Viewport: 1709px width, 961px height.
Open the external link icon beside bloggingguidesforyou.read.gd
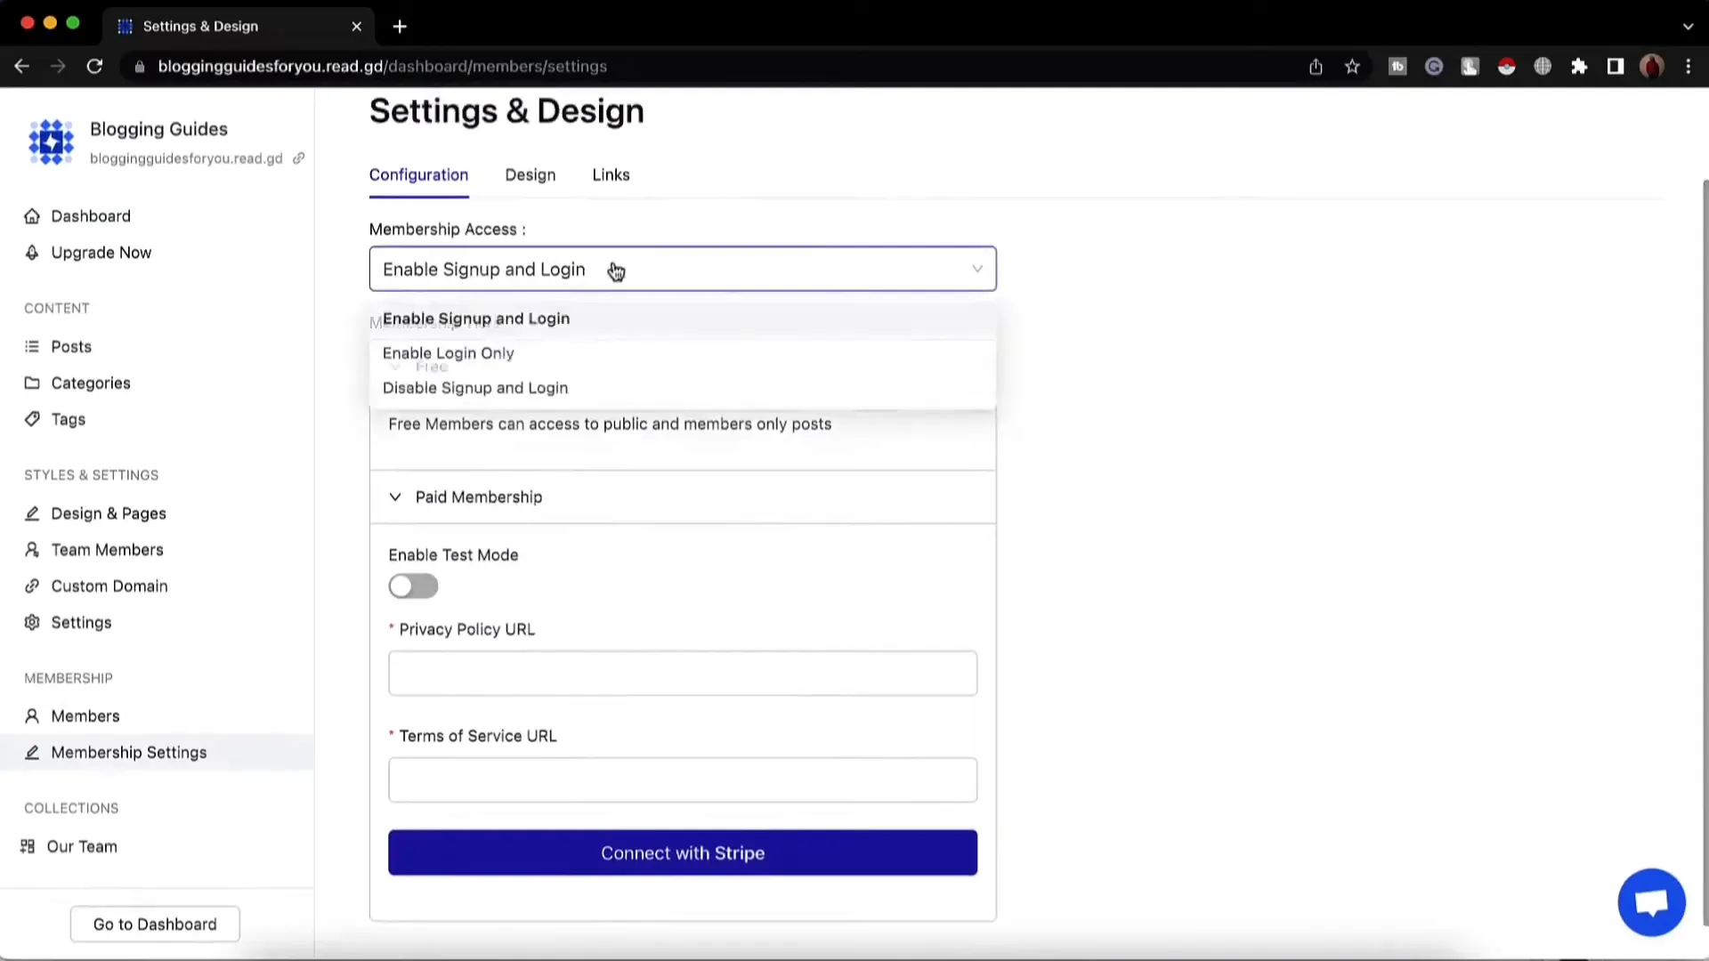pyautogui.click(x=299, y=158)
